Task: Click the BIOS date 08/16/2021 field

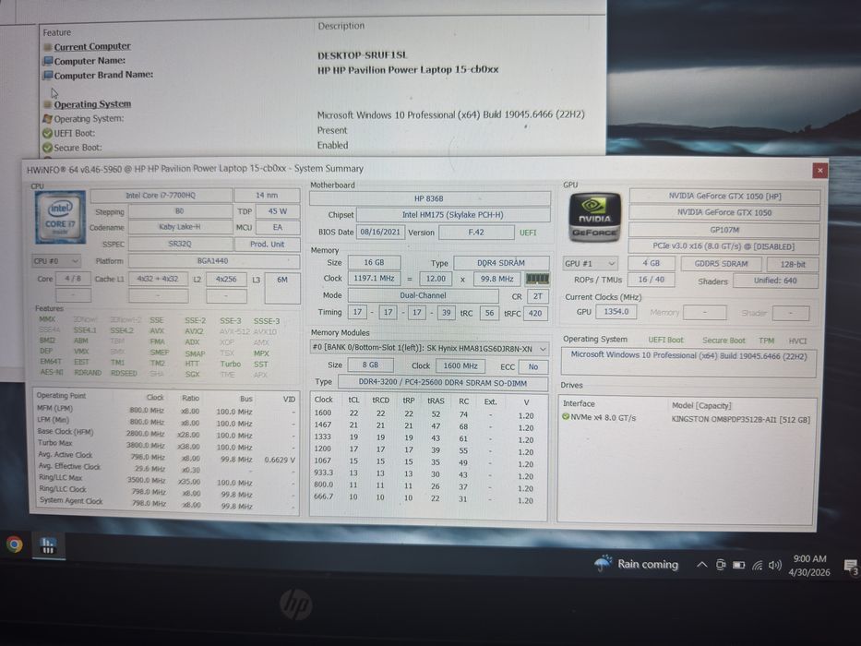Action: pyautogui.click(x=380, y=232)
